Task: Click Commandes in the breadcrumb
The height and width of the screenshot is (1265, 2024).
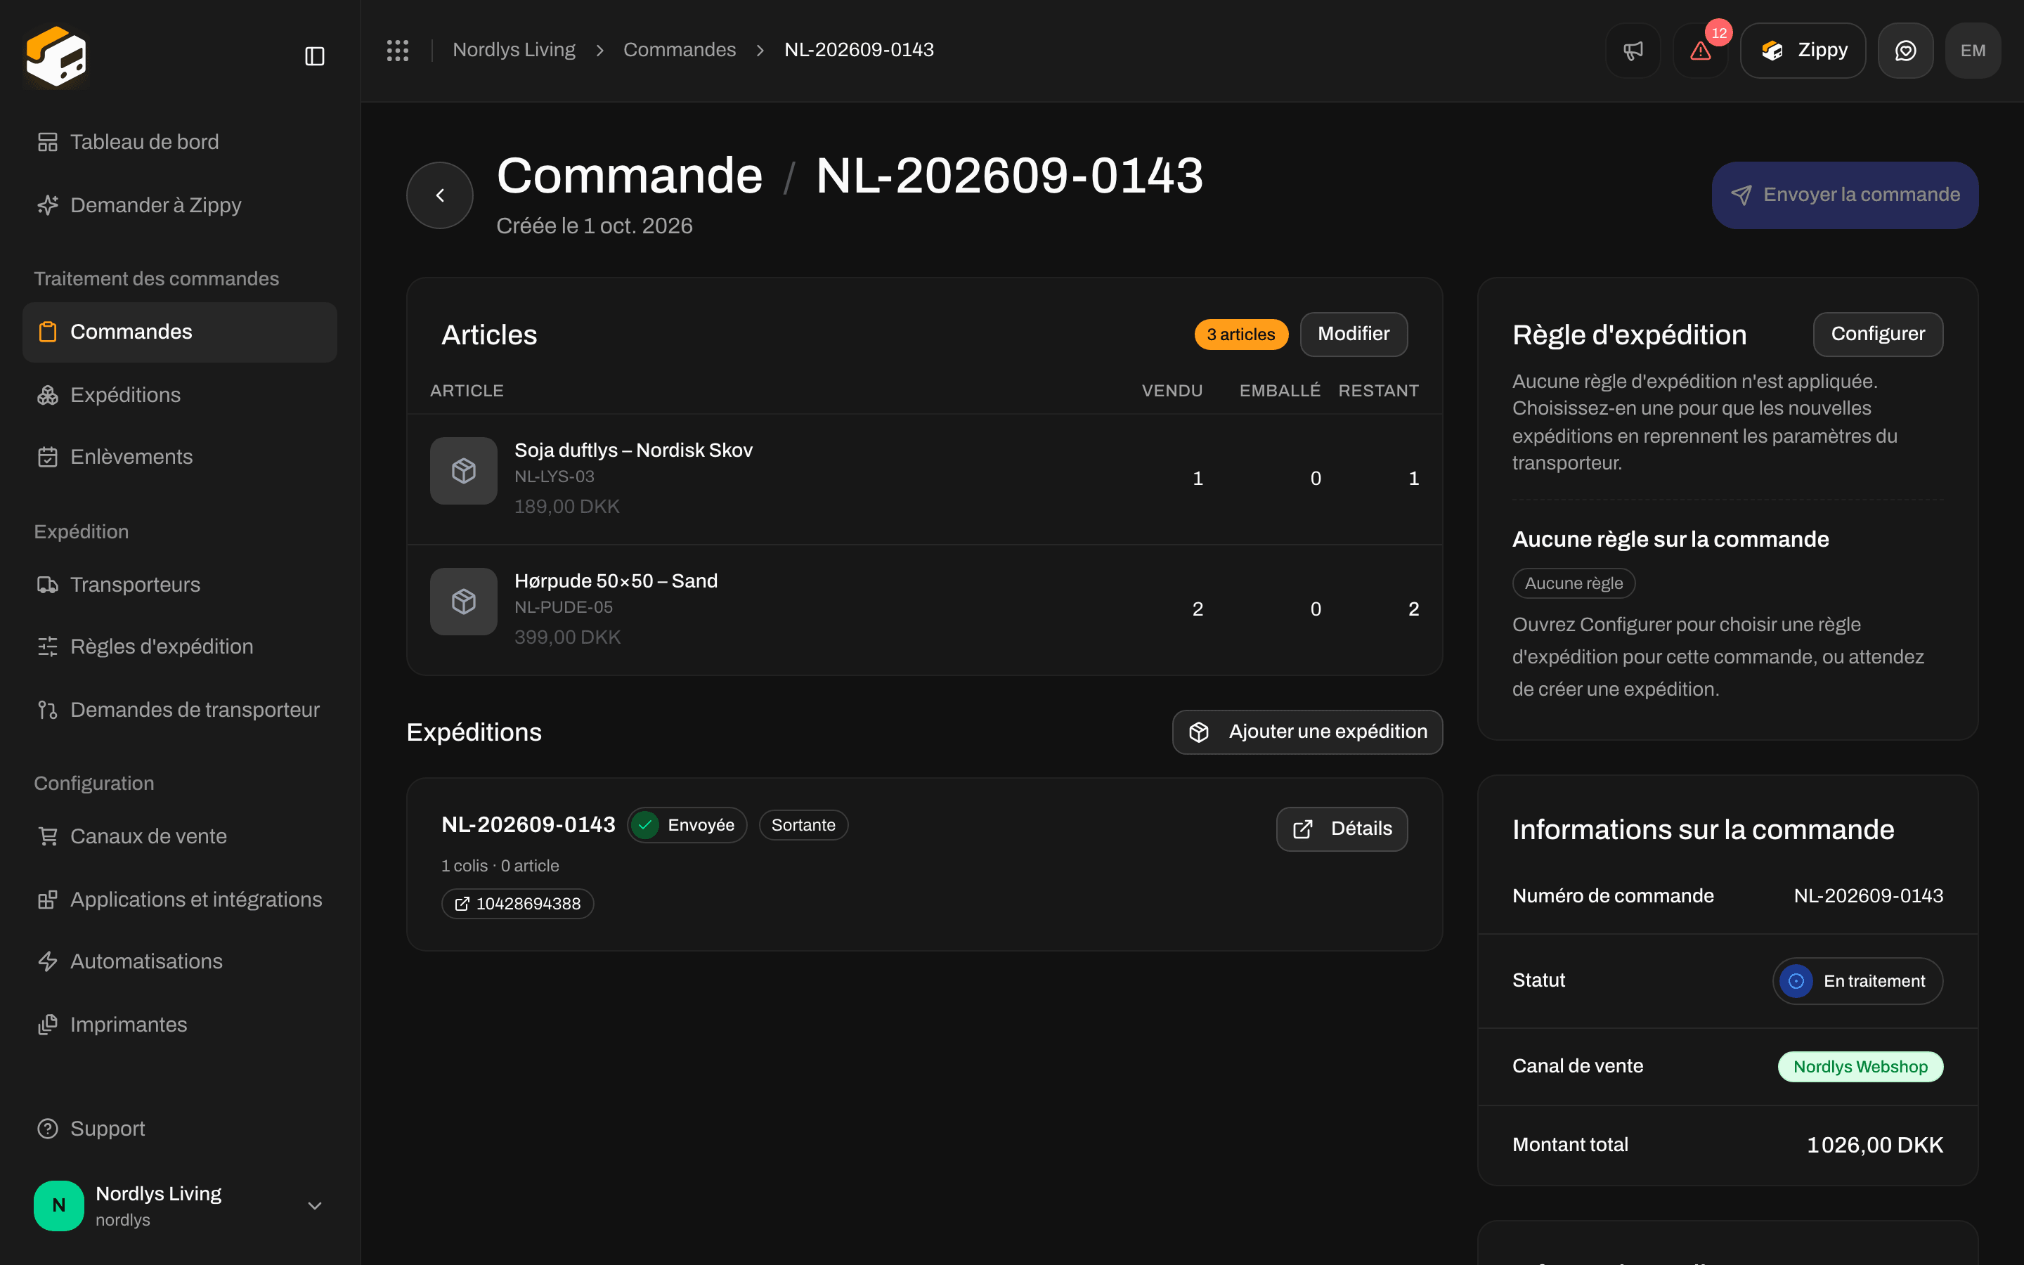Action: (x=679, y=50)
